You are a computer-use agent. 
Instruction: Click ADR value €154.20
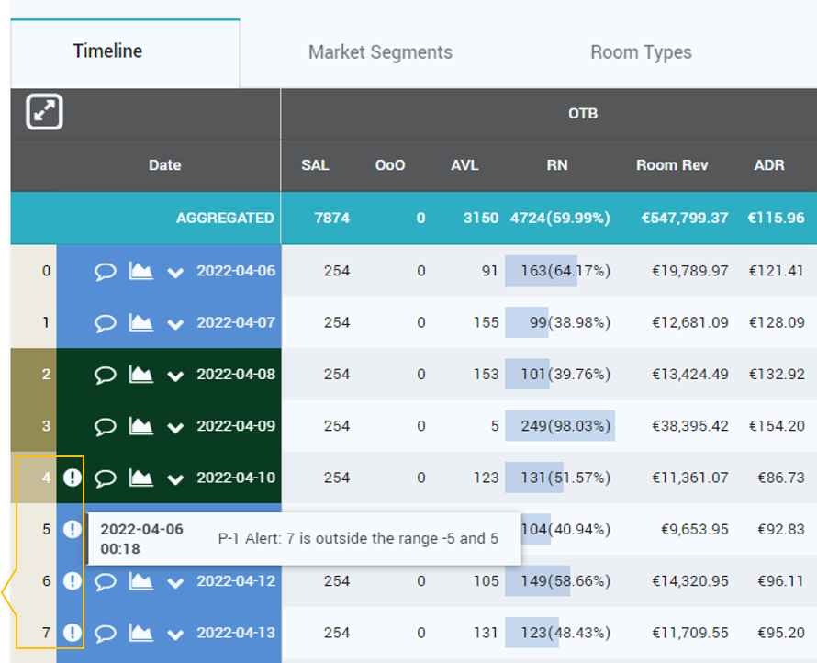[x=777, y=426]
